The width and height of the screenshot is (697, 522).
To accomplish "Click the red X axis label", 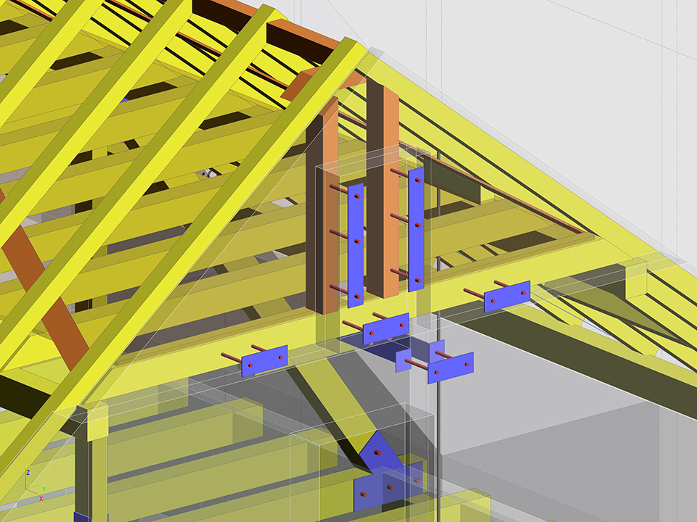I will tap(41, 499).
